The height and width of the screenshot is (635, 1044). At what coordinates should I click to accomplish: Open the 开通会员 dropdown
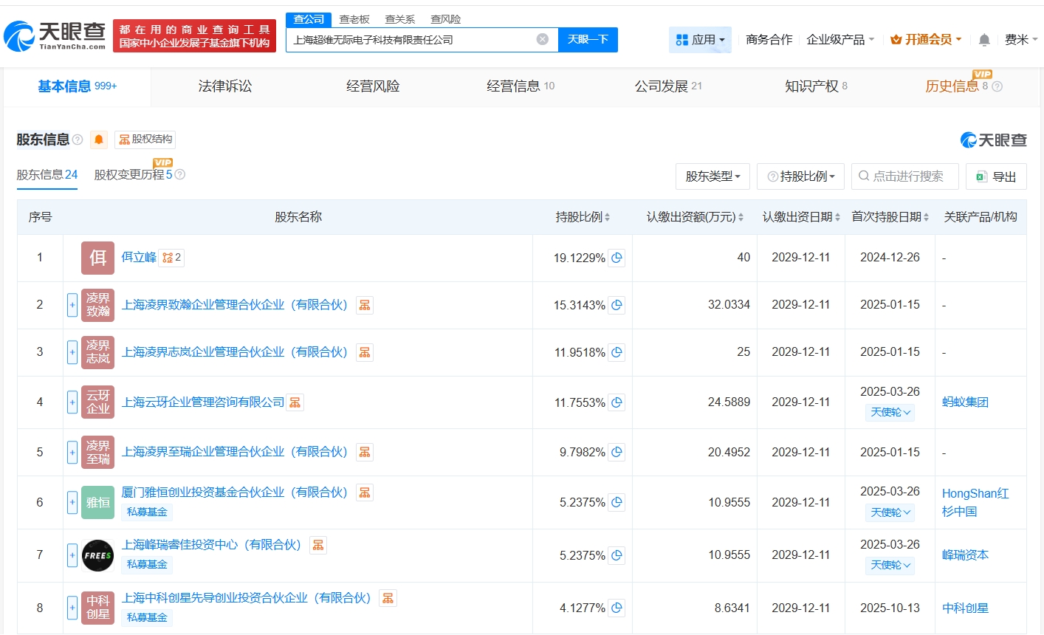pos(926,40)
